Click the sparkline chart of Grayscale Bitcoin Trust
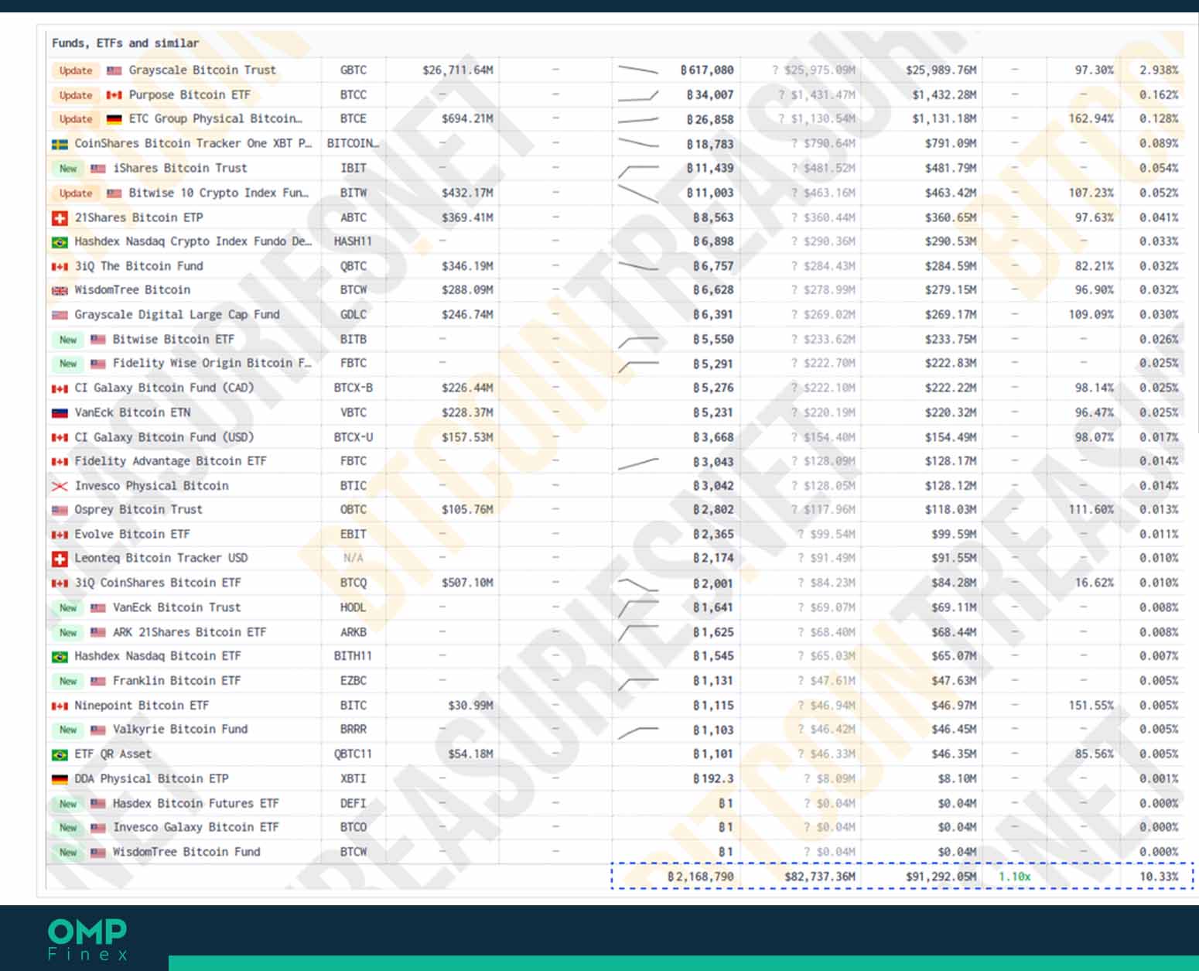Image resolution: width=1199 pixels, height=971 pixels. pyautogui.click(x=638, y=70)
